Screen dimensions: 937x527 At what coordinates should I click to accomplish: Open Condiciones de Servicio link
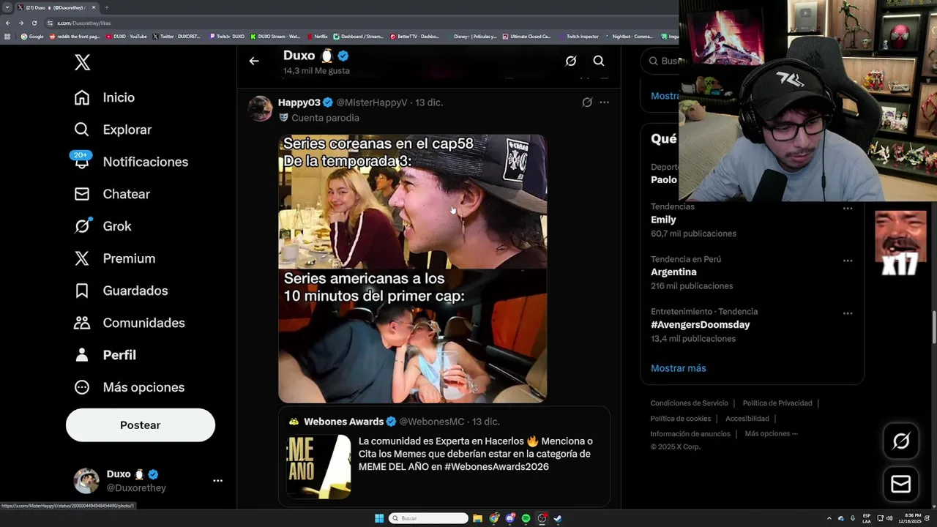point(690,403)
